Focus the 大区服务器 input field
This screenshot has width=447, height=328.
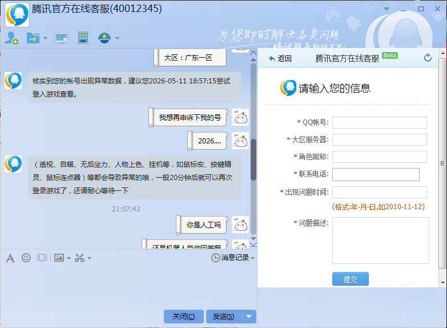[380, 139]
